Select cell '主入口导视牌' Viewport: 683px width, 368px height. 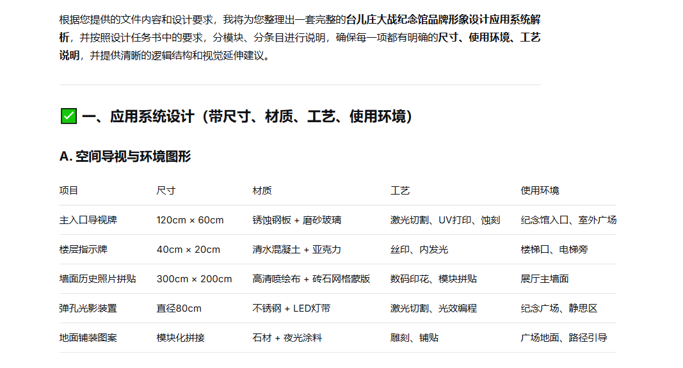coord(88,220)
